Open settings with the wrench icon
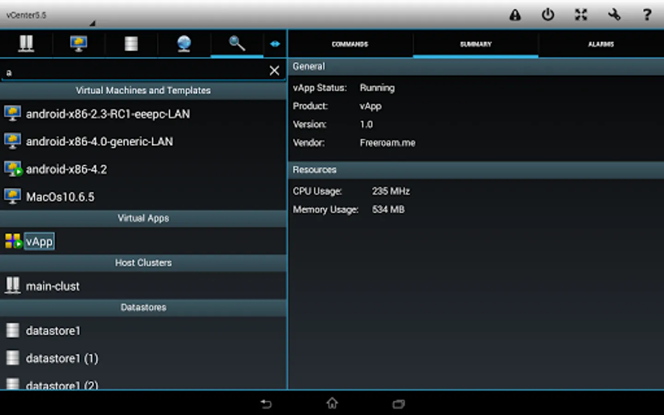Viewport: 664px width, 415px height. 614,15
